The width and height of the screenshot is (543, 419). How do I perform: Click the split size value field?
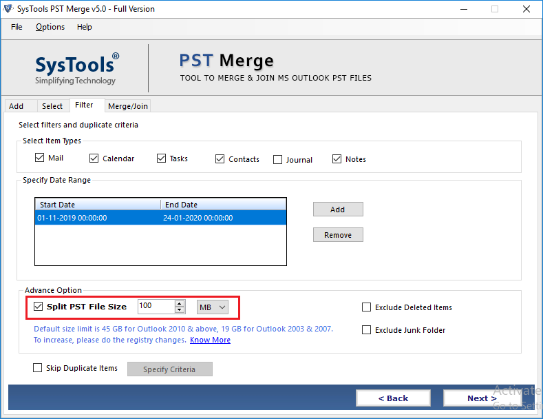click(156, 306)
